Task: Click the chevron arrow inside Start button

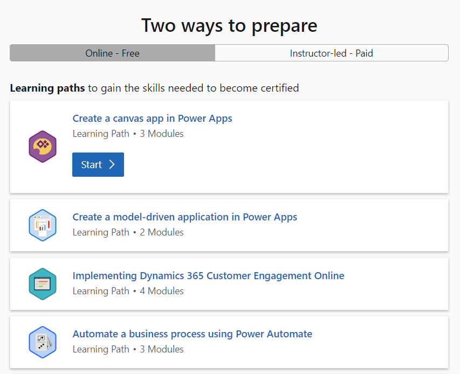Action: point(112,165)
